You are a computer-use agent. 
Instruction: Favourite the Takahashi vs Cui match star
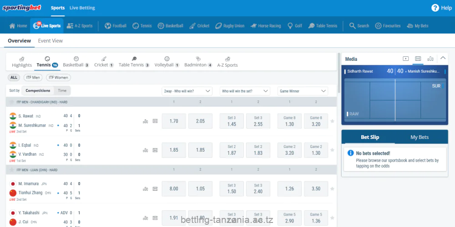pyautogui.click(x=332, y=218)
